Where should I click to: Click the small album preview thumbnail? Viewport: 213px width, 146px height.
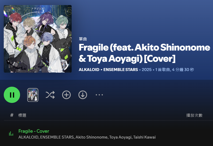click(x=33, y=95)
